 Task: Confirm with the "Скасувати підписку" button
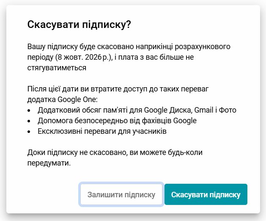point(206,195)
